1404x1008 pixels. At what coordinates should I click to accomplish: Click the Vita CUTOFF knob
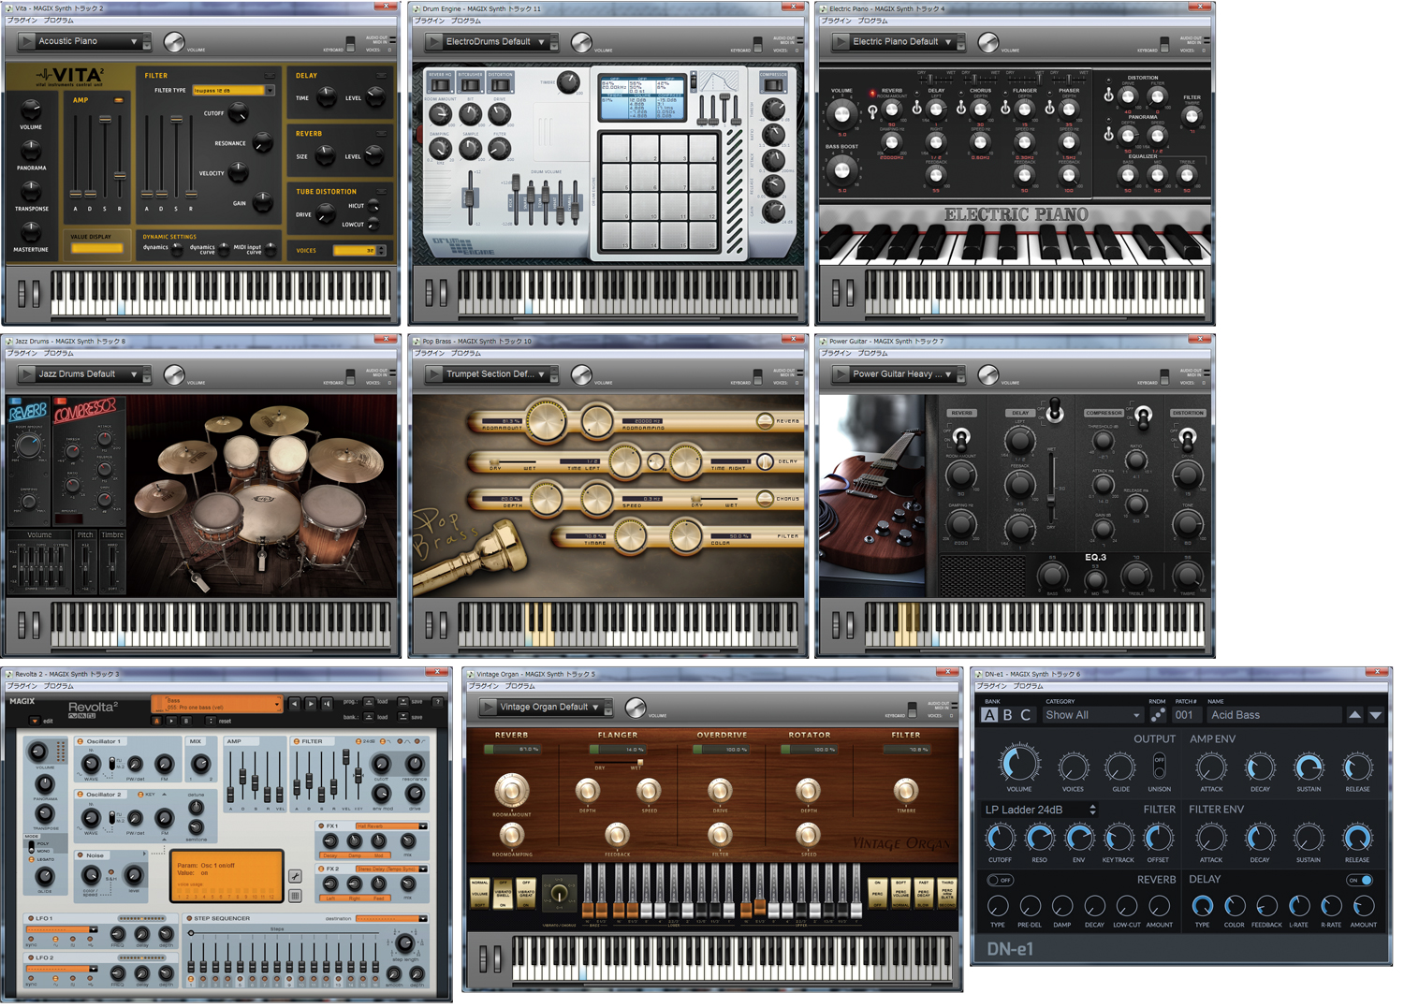pyautogui.click(x=239, y=113)
